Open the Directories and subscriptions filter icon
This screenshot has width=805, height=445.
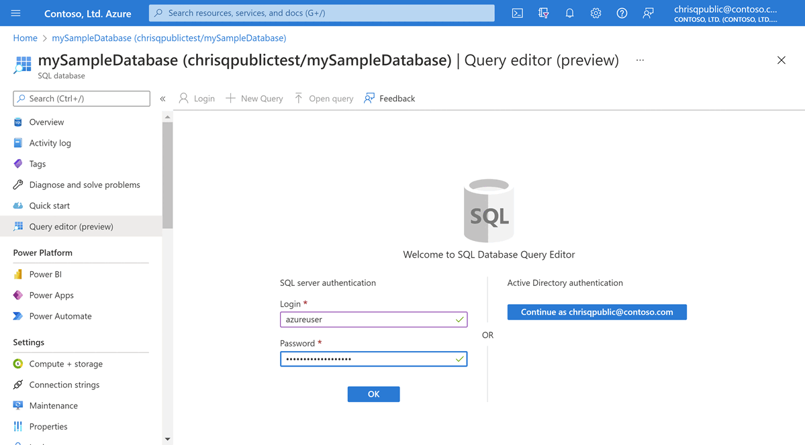click(544, 13)
